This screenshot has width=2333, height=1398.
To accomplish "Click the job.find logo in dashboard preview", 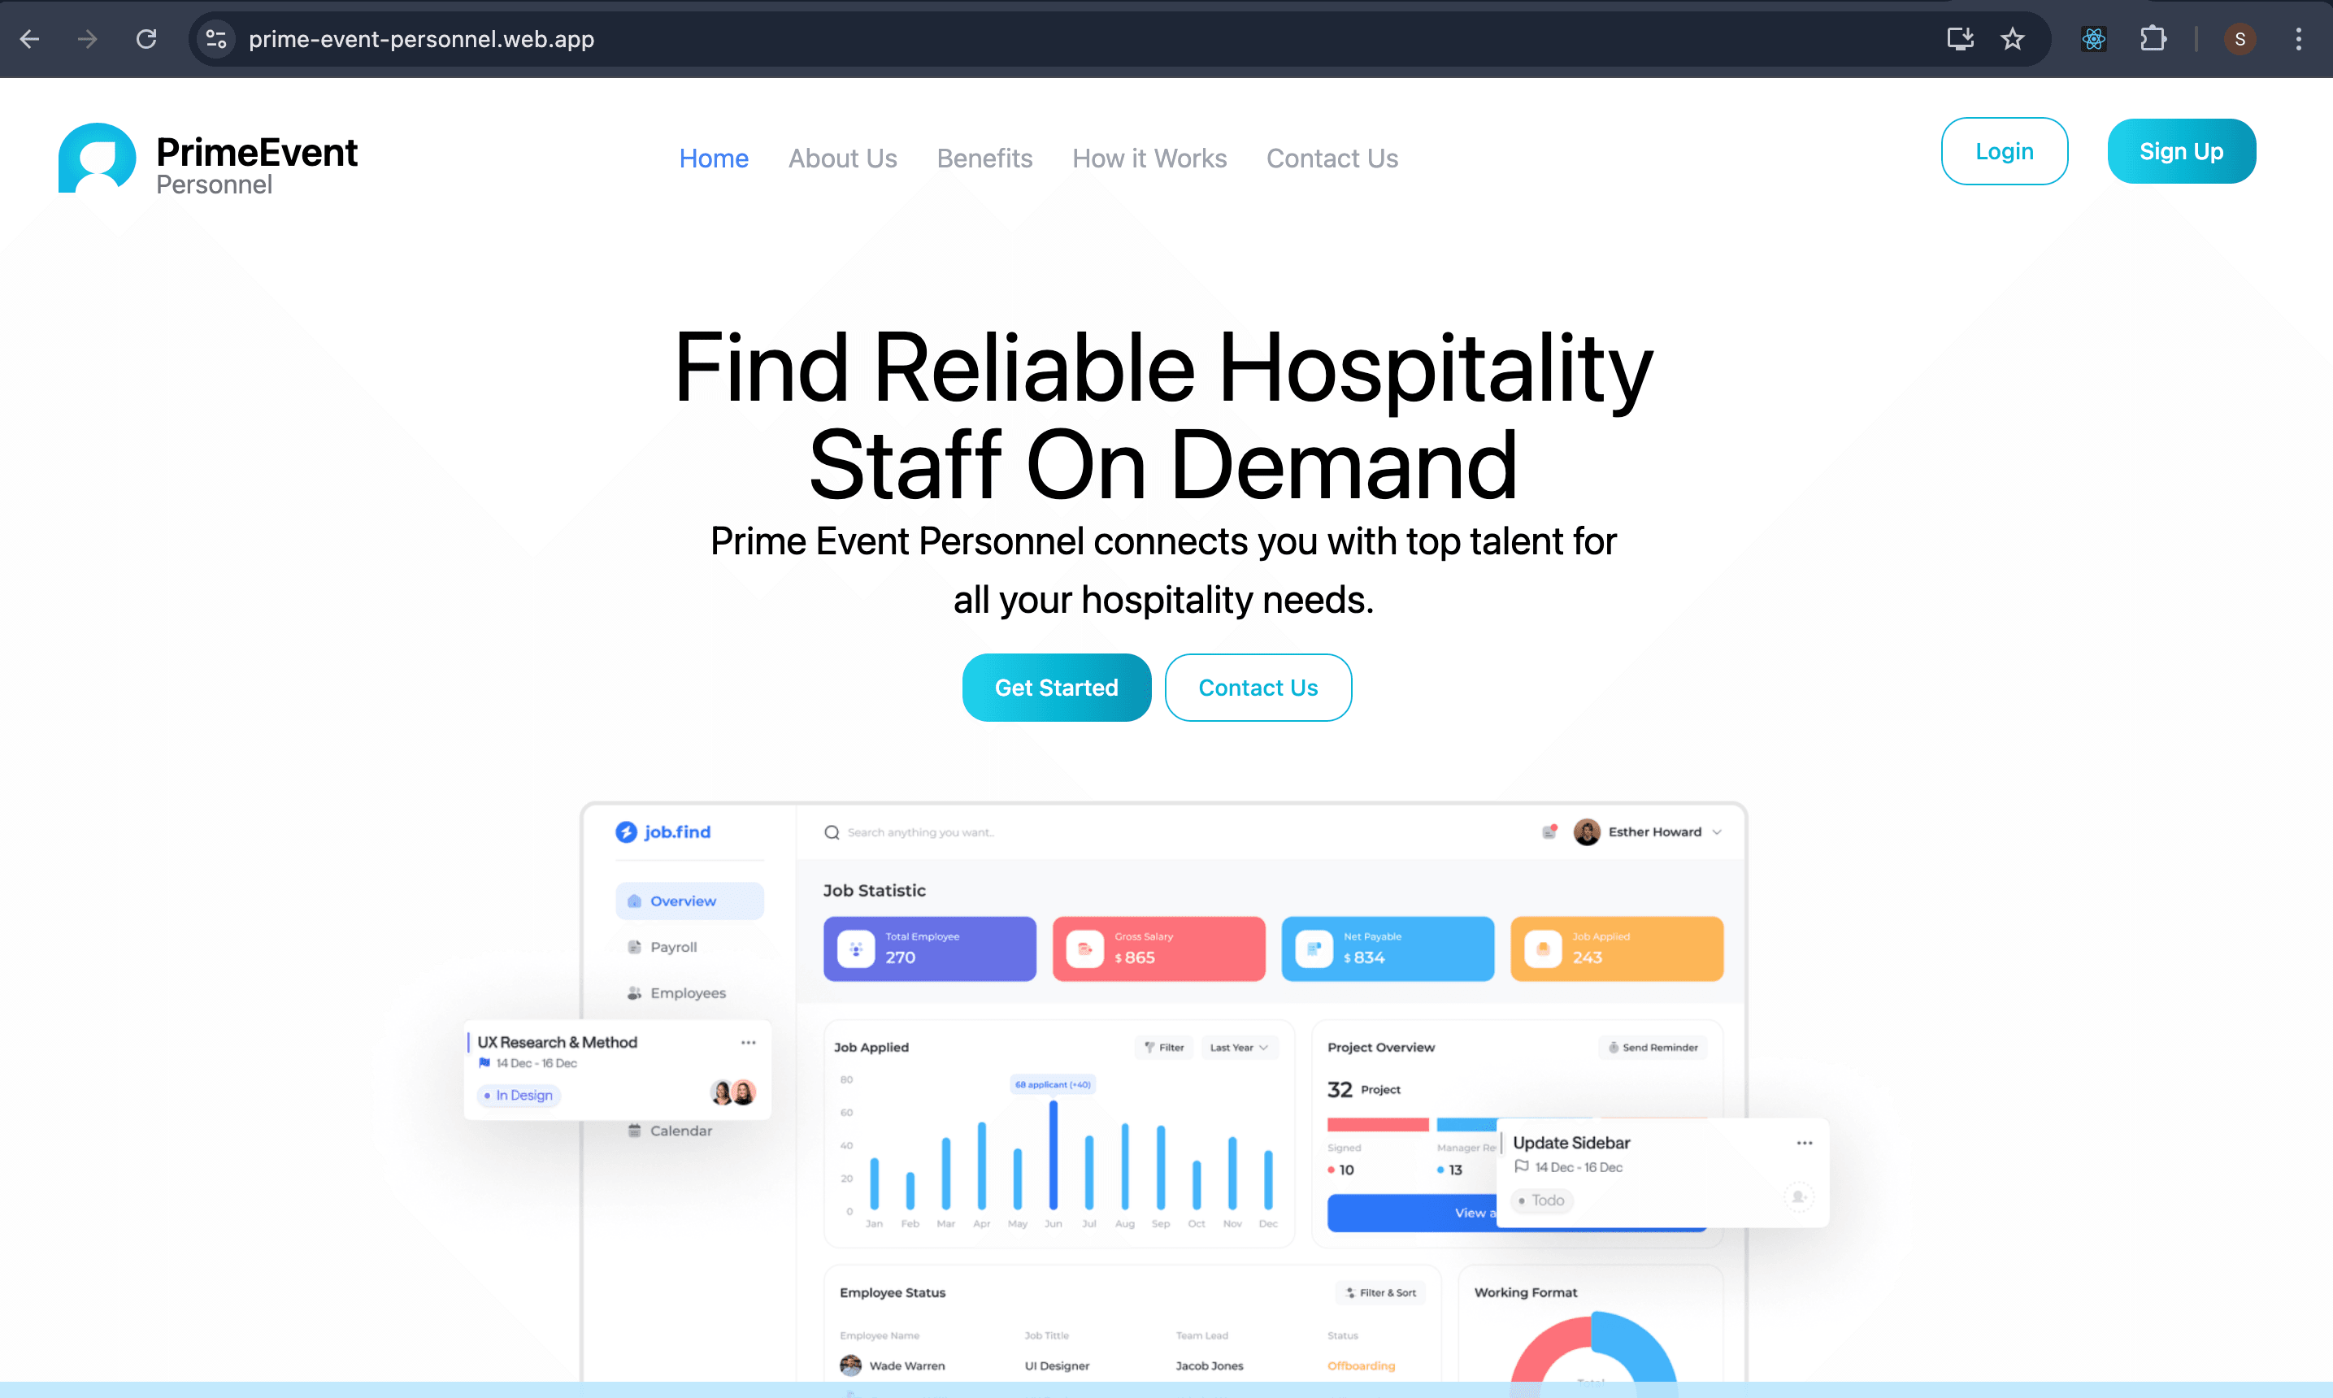I will tap(663, 831).
